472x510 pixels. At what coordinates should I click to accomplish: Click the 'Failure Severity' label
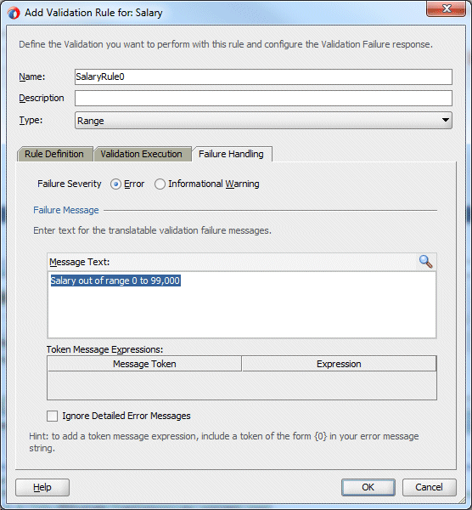pyautogui.click(x=70, y=184)
